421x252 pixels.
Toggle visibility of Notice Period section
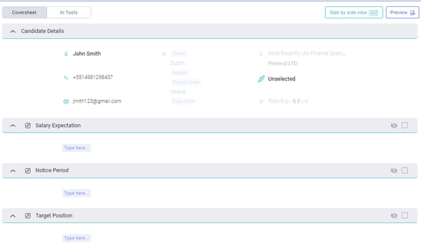point(394,170)
